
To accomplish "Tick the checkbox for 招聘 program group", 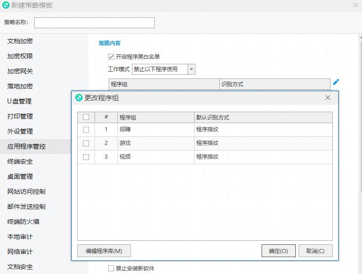I will click(86, 129).
